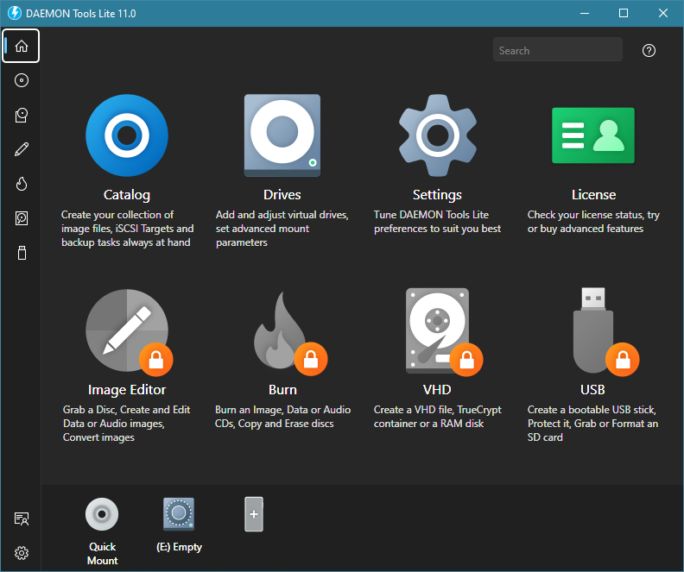Open the green License card tile
Screen dimensions: 684x572
pos(593,135)
